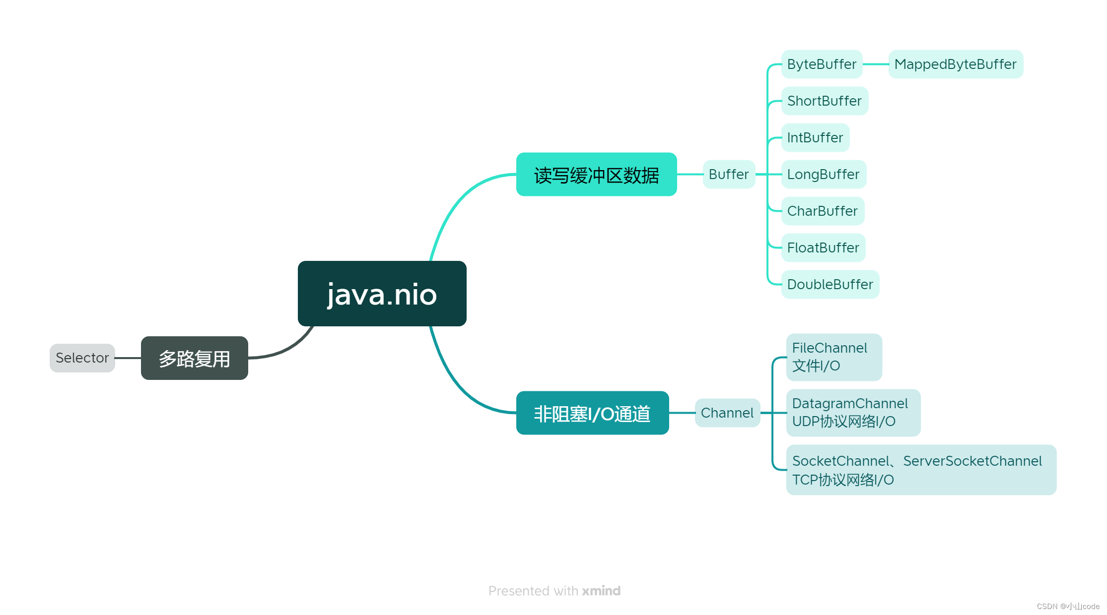Click the java.nio central node

[382, 294]
